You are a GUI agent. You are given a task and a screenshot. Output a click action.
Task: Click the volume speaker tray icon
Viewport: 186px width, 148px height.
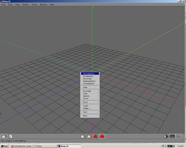coord(166,146)
